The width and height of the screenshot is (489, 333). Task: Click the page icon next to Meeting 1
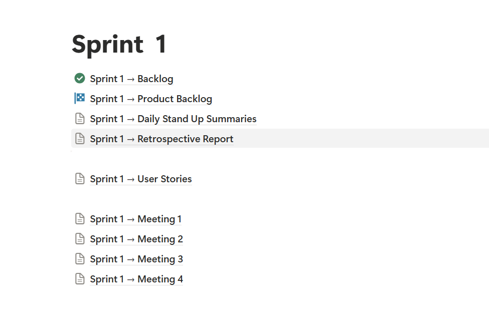[79, 219]
